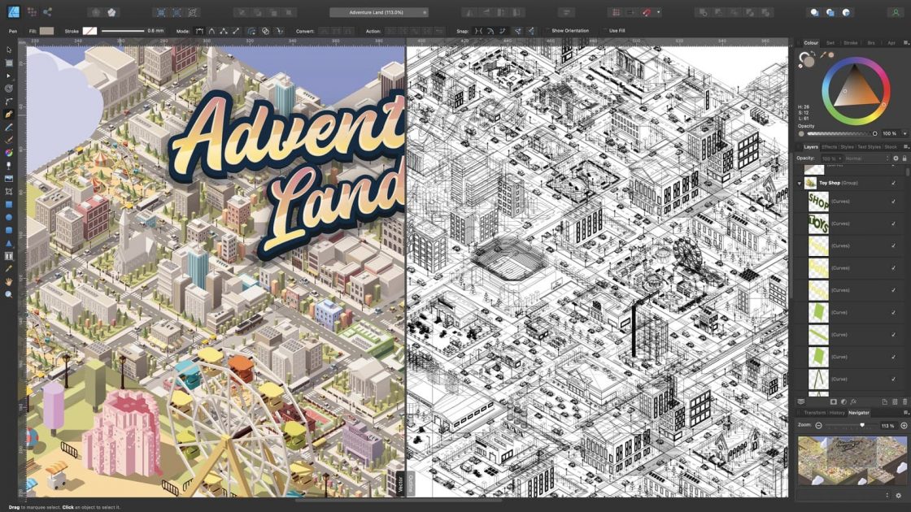This screenshot has height=512, width=911.
Task: Toggle the Use Fill checkbox
Action: click(x=604, y=29)
